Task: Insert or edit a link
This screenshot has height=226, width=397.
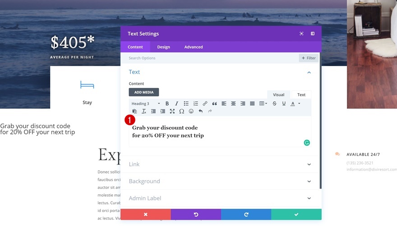Action: pyautogui.click(x=205, y=103)
